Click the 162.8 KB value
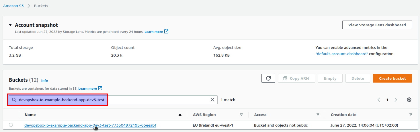The image size is (420, 132). click(222, 55)
